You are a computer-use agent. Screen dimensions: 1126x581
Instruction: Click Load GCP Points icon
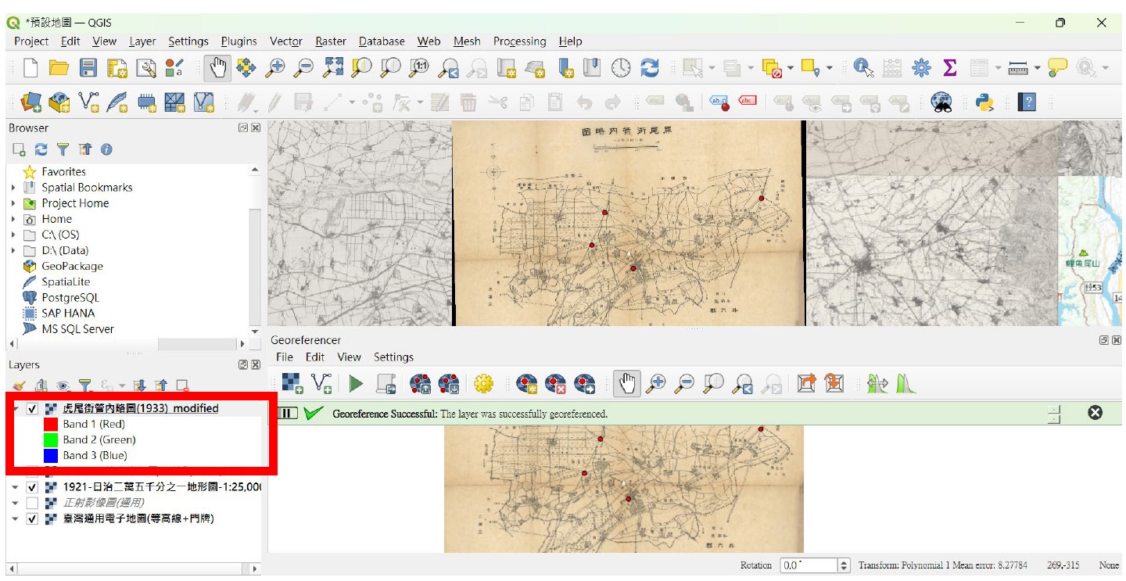pos(420,383)
